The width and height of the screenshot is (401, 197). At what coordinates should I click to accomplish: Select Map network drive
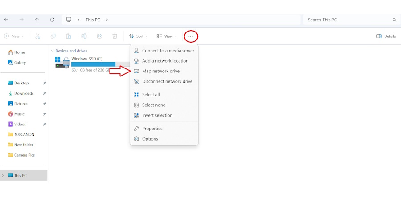coord(160,71)
